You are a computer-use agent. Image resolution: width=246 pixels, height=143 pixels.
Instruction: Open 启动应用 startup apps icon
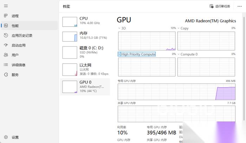coord(6,45)
